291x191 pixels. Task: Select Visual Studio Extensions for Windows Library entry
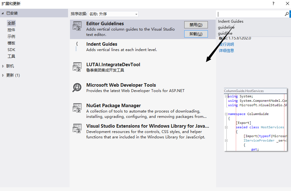click(x=143, y=131)
